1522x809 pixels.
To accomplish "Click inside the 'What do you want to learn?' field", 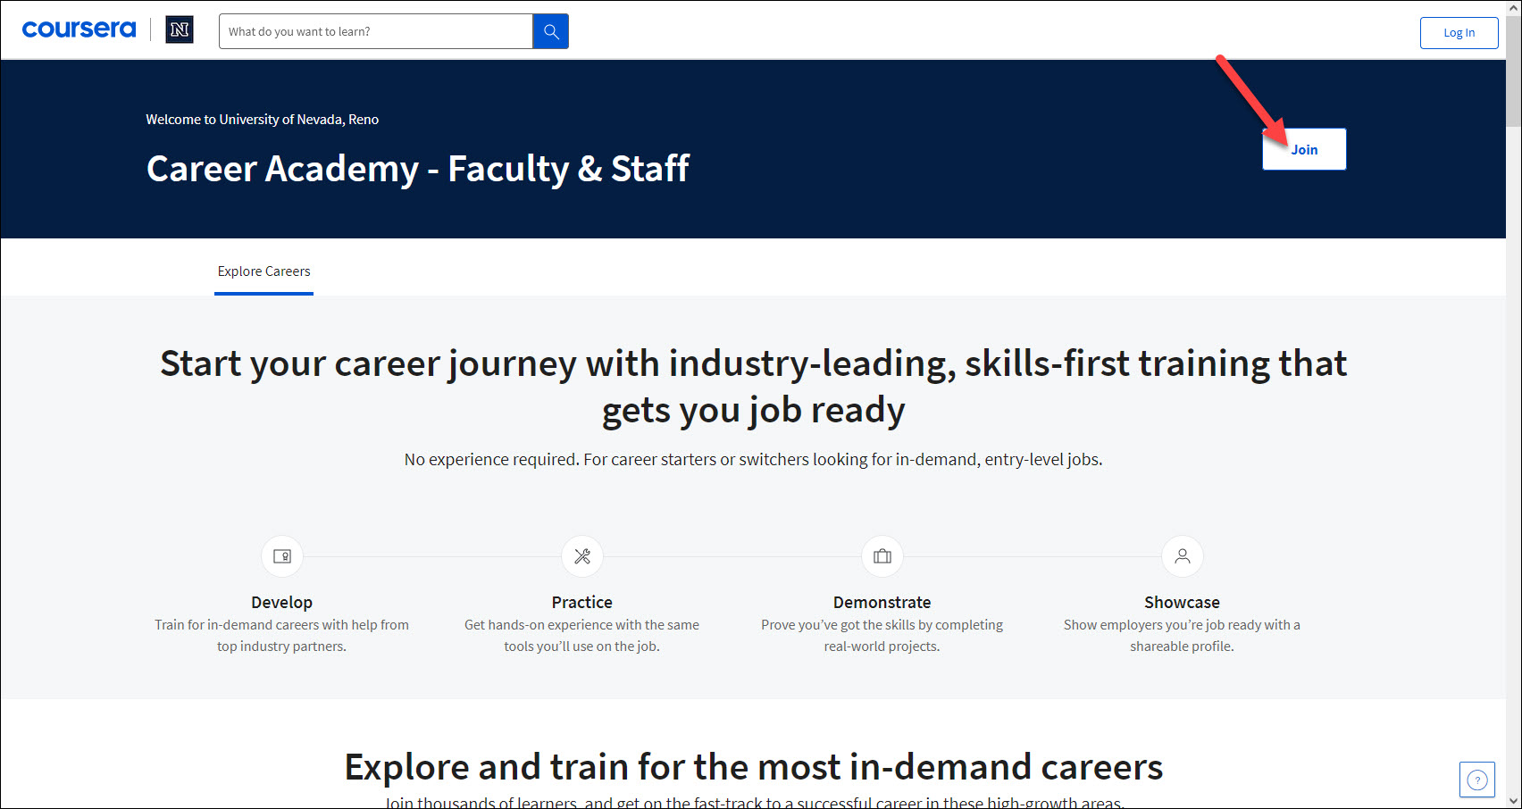I will point(375,30).
